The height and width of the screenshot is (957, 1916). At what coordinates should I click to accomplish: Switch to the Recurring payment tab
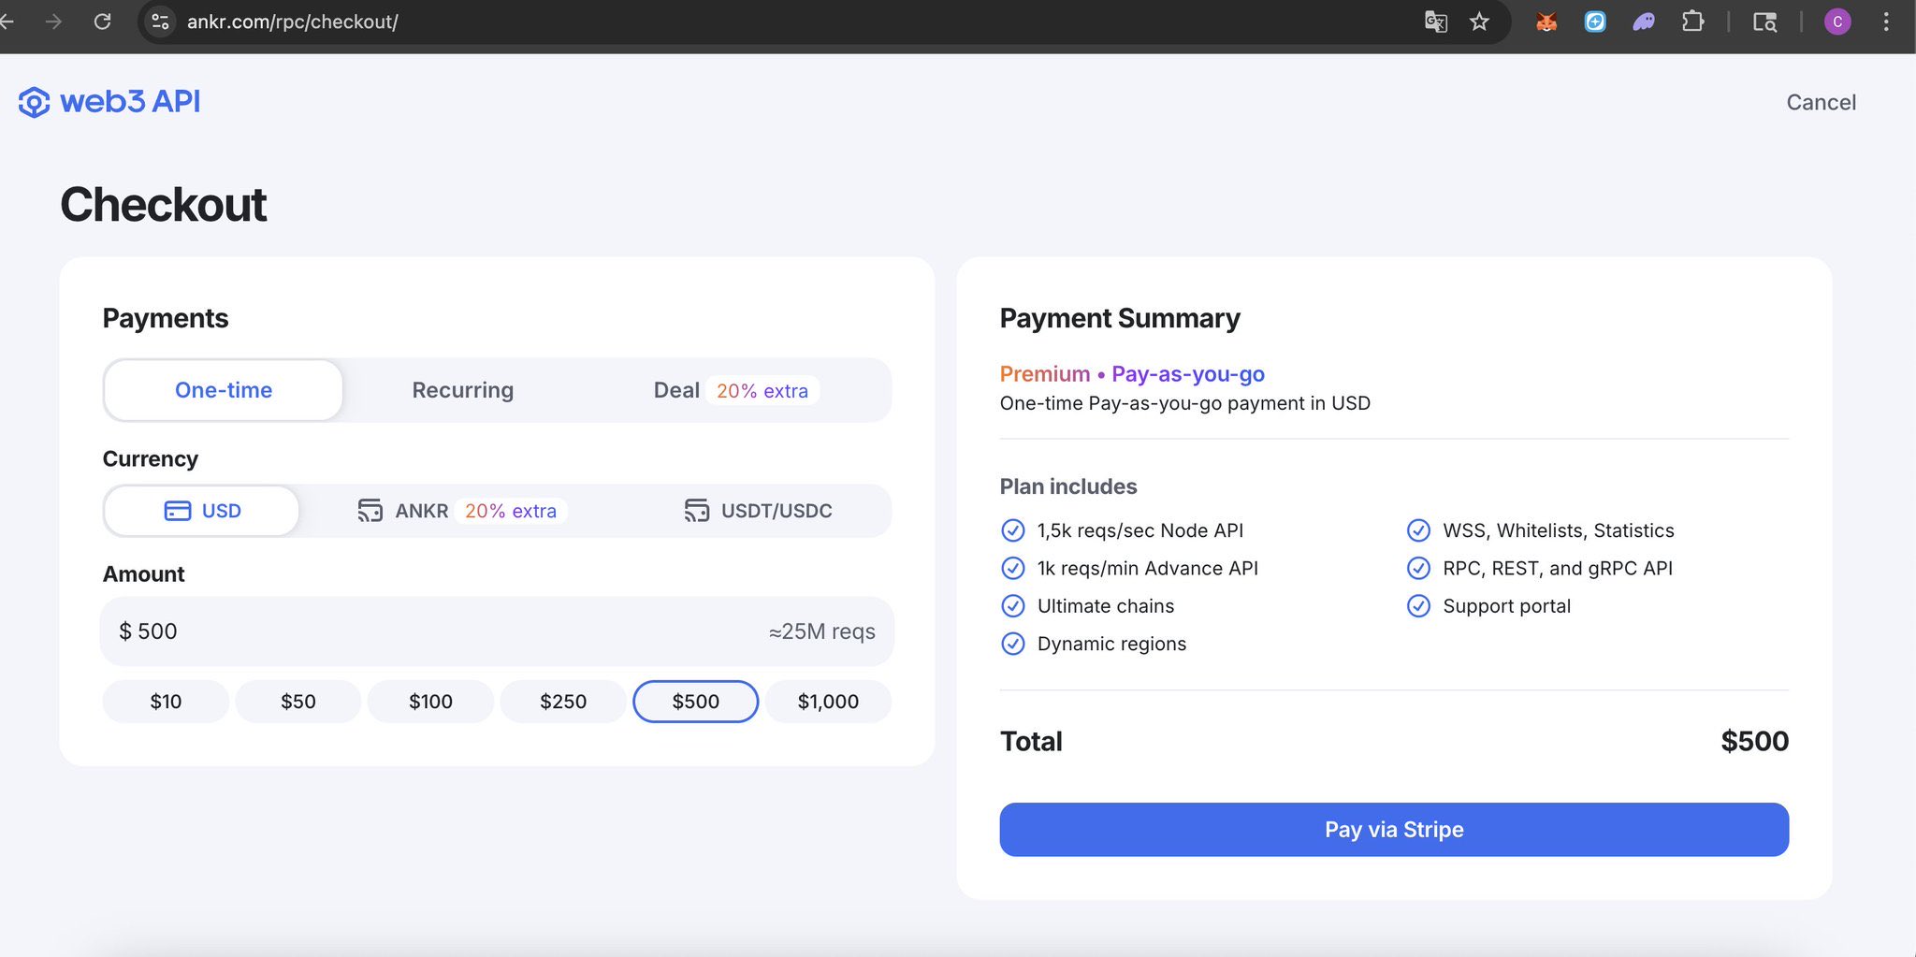tap(462, 390)
